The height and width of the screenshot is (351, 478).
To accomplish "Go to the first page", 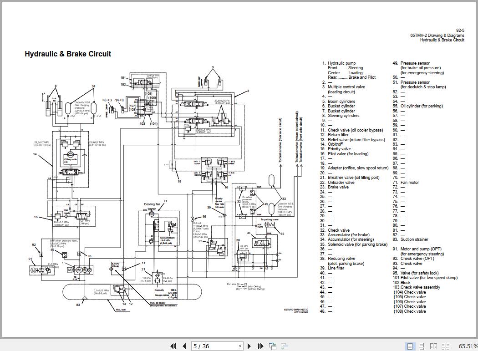I will click(x=173, y=346).
